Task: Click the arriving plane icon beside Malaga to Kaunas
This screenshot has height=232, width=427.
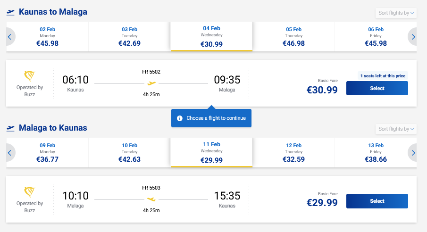Action: pos(10,128)
